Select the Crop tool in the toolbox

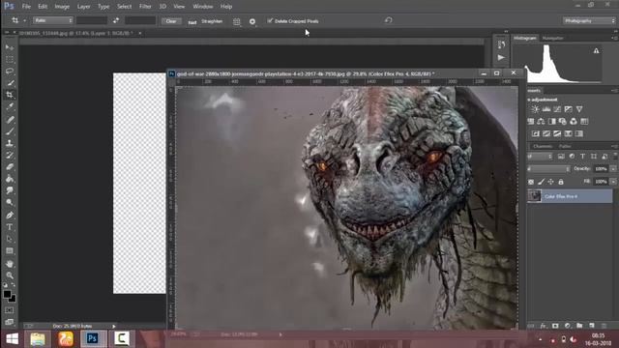pos(10,95)
